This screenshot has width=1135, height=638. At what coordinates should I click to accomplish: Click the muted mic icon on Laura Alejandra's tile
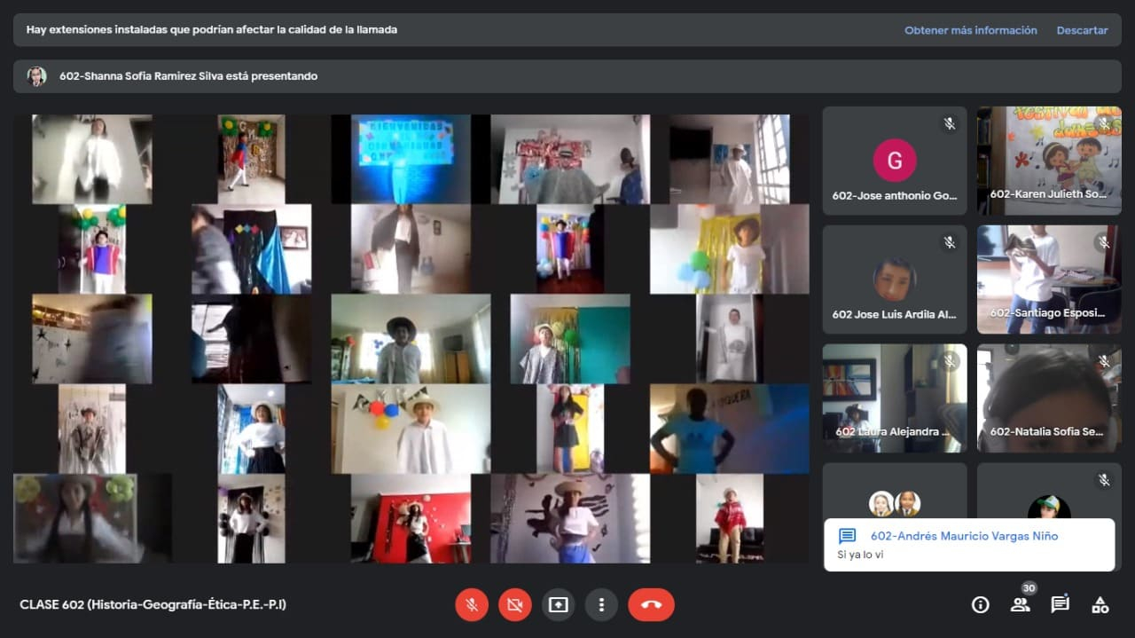(949, 361)
